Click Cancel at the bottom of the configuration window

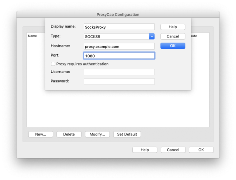pyautogui.click(x=173, y=150)
